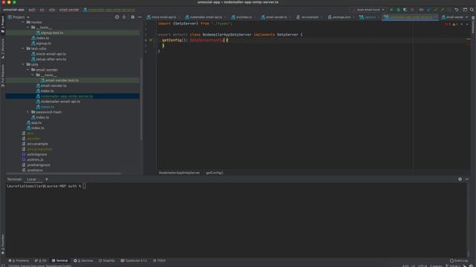This screenshot has height=267, width=476.
Task: Open .env.example file in project tree
Action: 37,144
